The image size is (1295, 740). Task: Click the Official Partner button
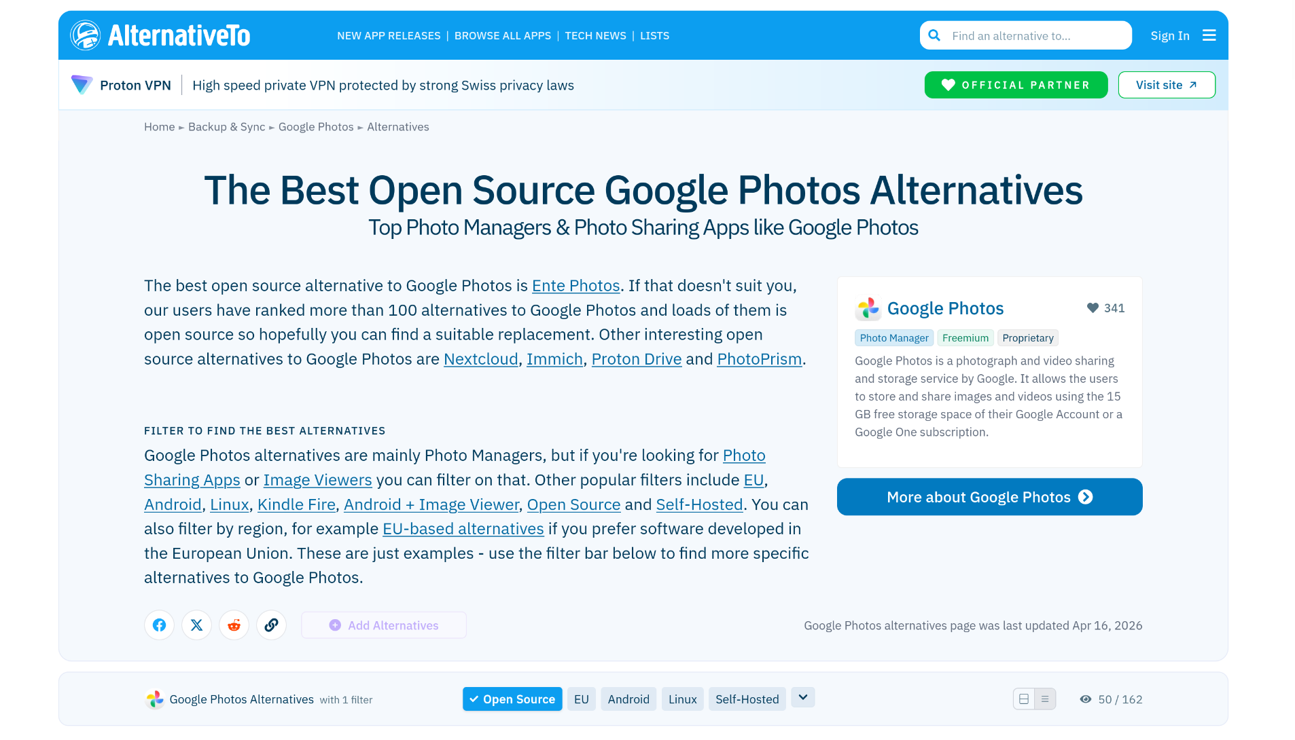pos(1016,85)
